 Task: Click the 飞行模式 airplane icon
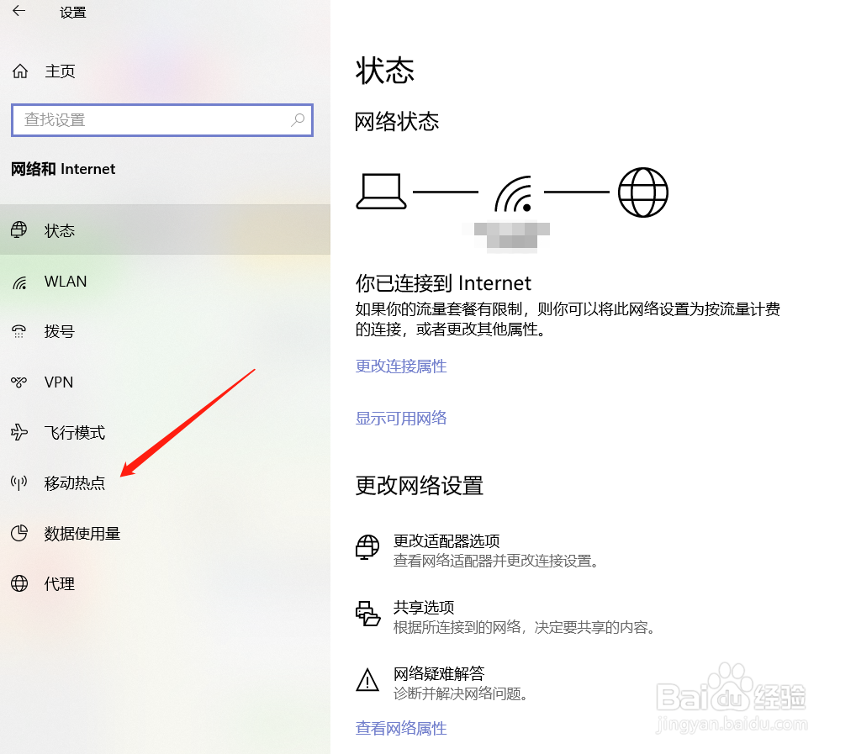(19, 432)
